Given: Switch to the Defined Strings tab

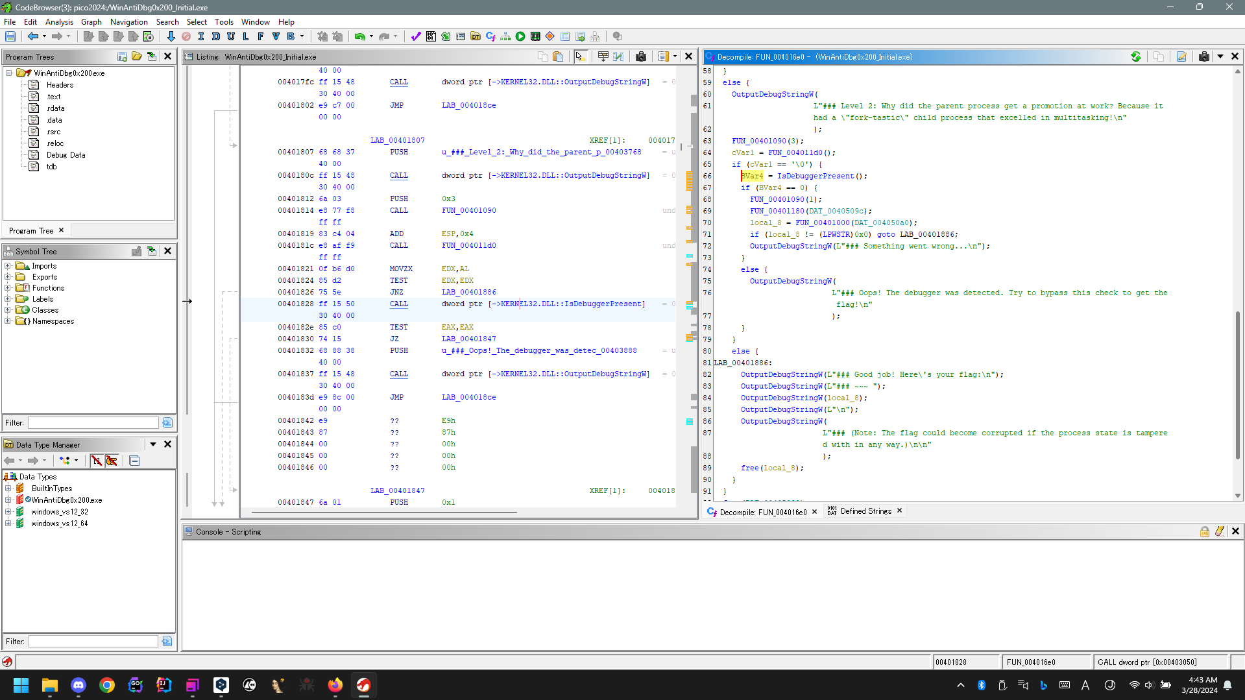Looking at the screenshot, I should 865,511.
